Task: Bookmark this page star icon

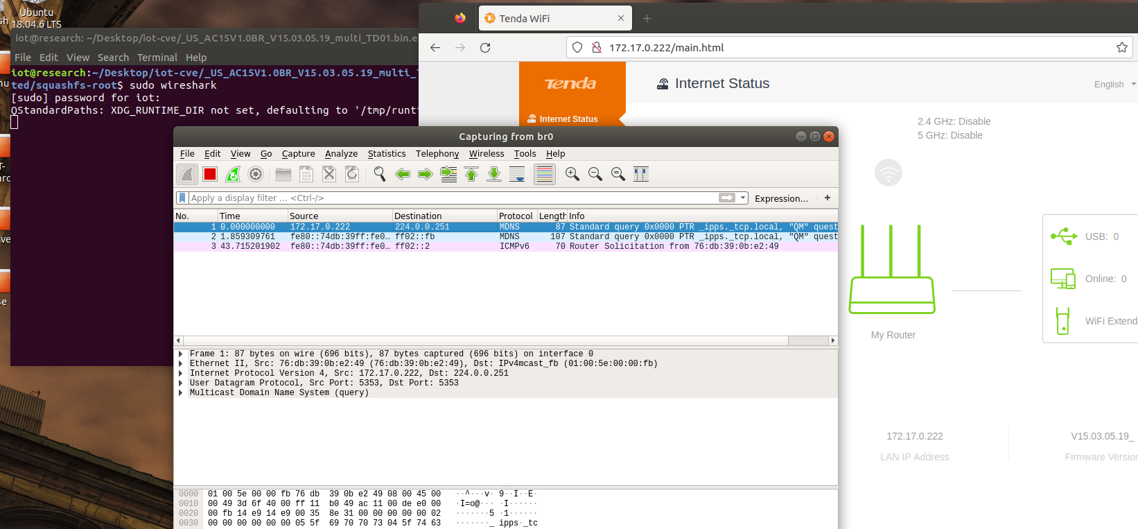Action: coord(1122,47)
